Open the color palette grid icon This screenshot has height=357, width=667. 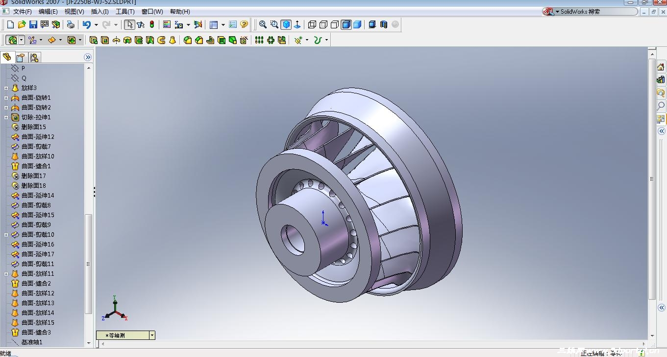(167, 24)
